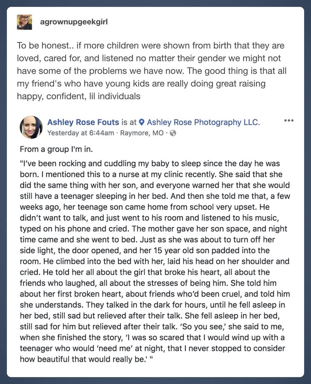Click the dark blue background outside the post

[155, 381]
